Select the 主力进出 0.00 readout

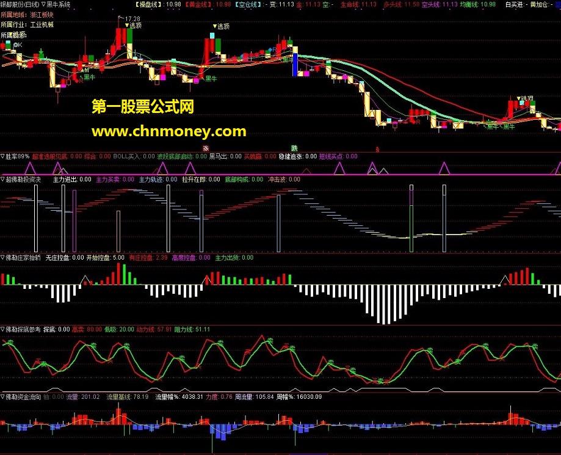coord(72,180)
